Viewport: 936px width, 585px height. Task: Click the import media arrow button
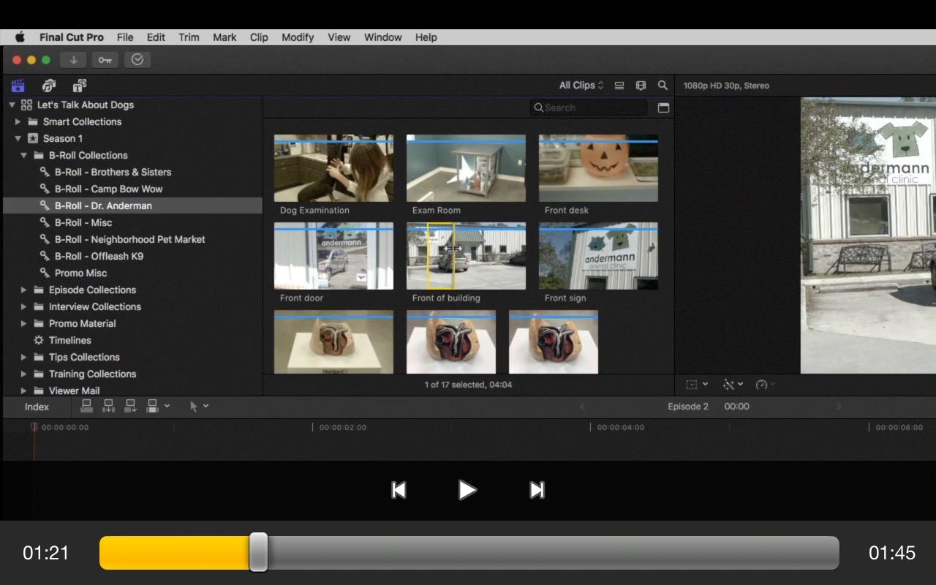point(73,60)
